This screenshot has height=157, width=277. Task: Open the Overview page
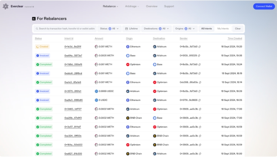click(152, 6)
